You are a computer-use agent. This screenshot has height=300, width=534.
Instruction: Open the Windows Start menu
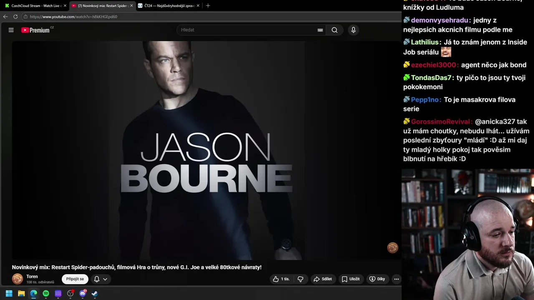9,293
